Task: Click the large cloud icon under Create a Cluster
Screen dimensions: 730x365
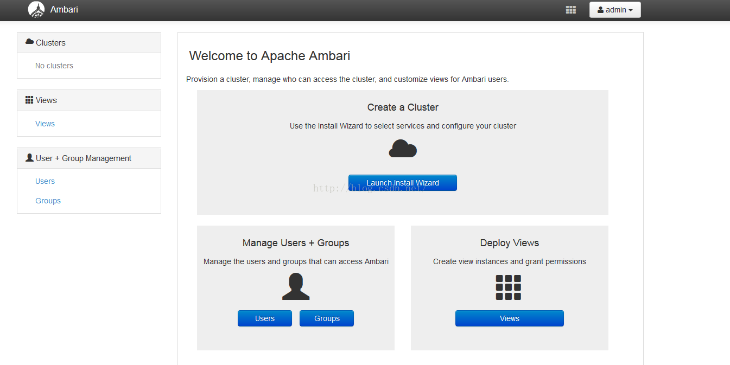Action: point(403,149)
